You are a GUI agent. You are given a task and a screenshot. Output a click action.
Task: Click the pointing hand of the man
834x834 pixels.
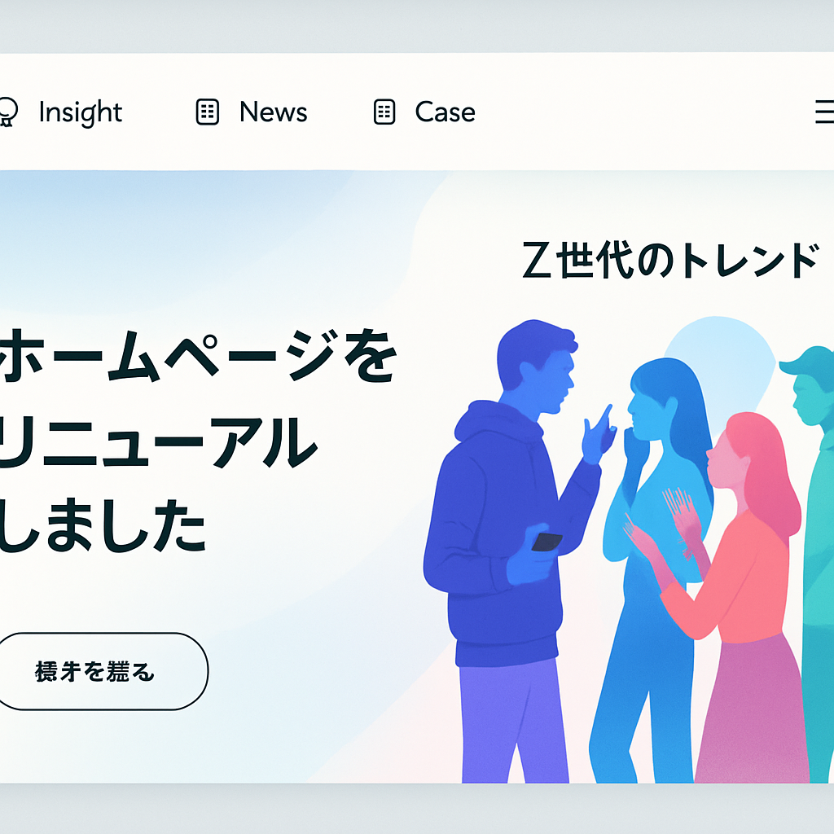pyautogui.click(x=598, y=435)
